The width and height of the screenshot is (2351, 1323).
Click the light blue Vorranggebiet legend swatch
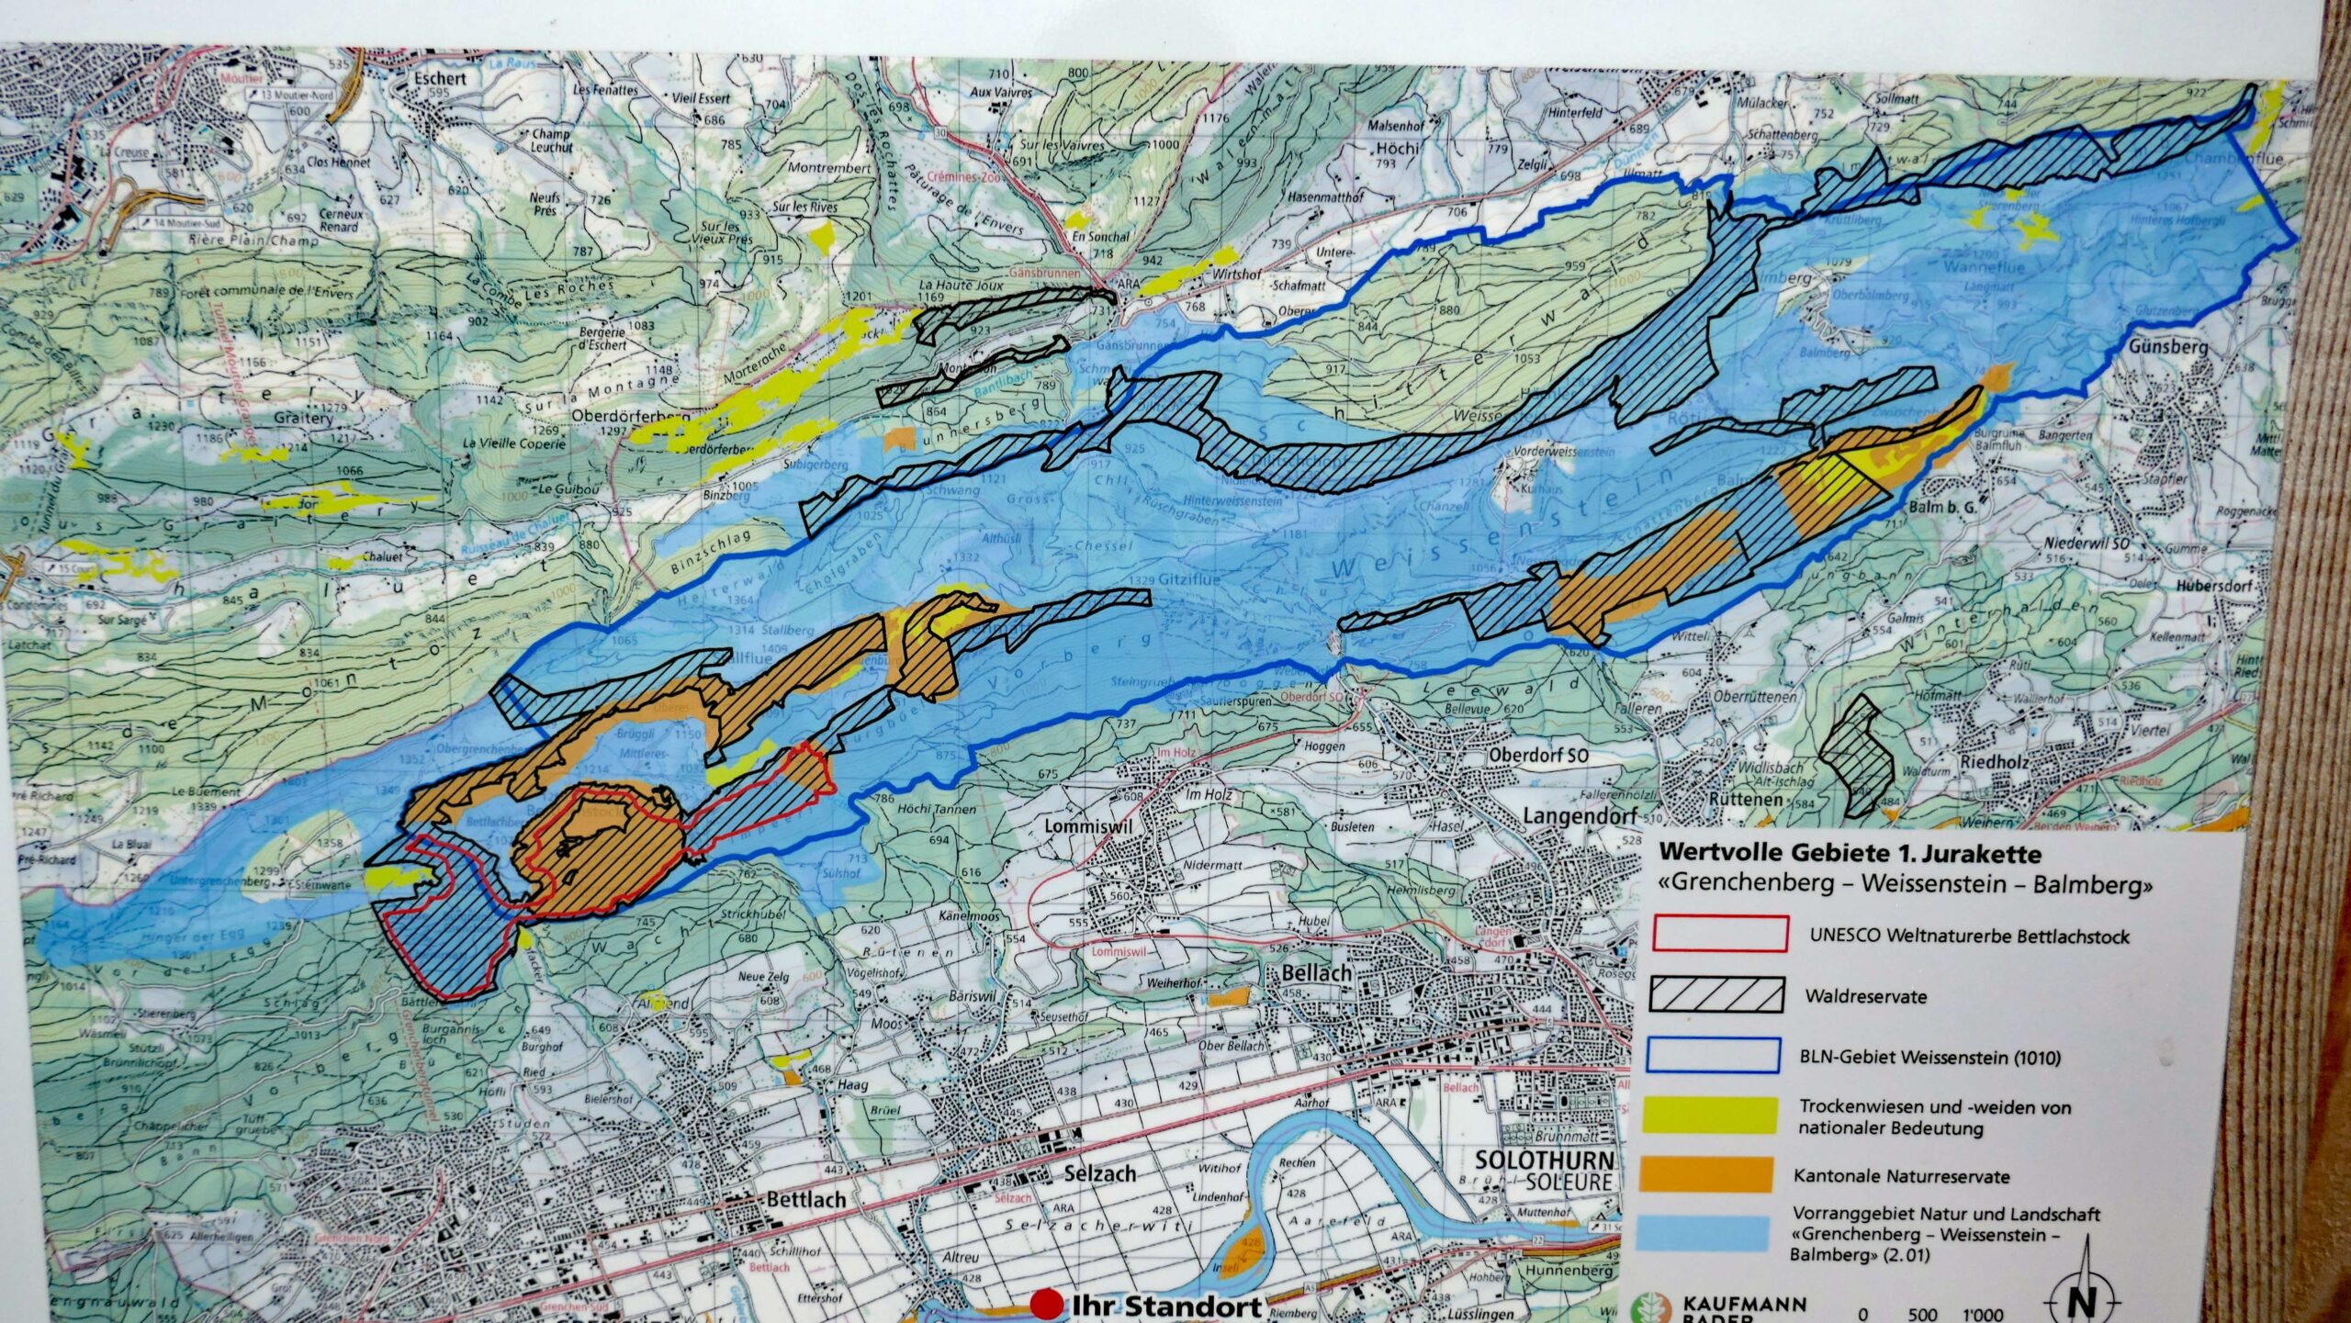click(x=1704, y=1232)
